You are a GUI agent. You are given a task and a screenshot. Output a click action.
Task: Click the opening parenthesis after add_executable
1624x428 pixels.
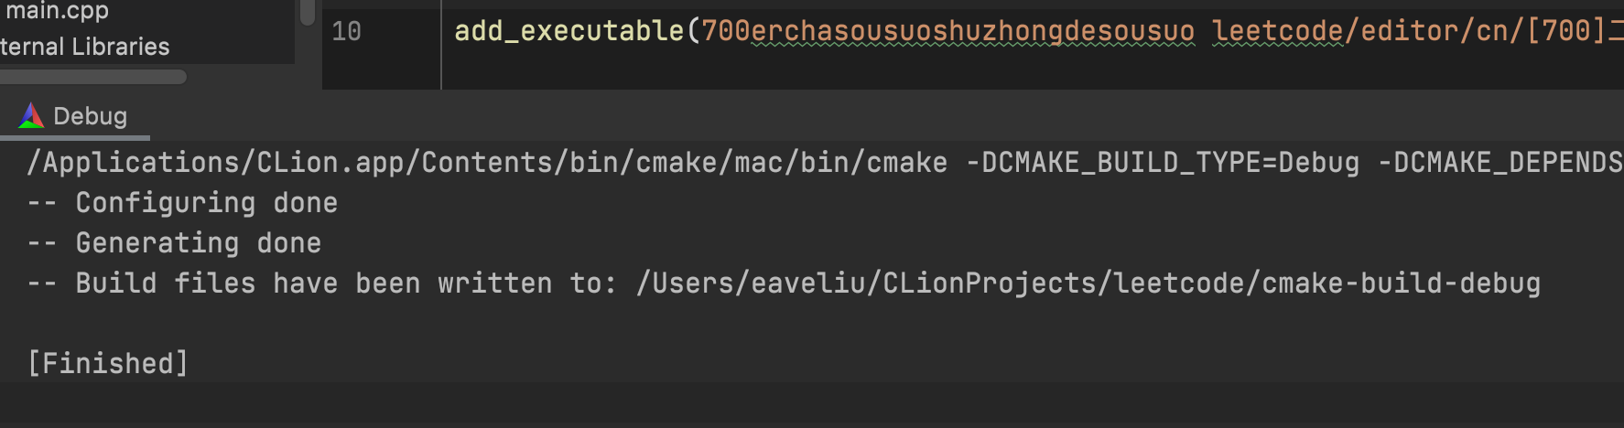pos(693,31)
